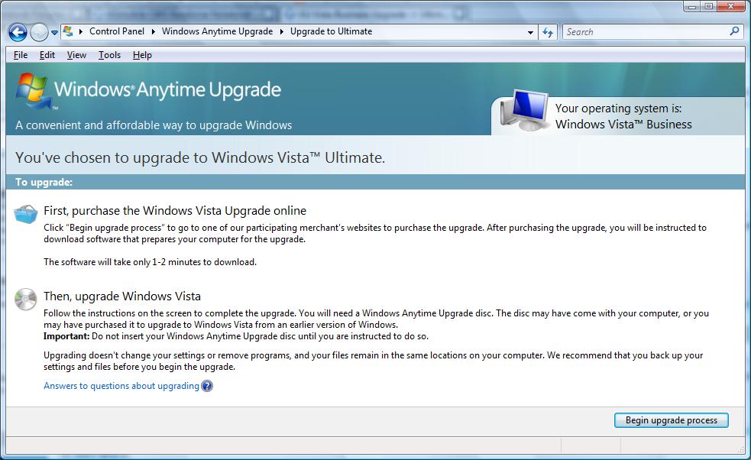Viewport: 751px width, 460px height.
Task: Select Control Panel breadcrumb
Action: click(x=116, y=31)
